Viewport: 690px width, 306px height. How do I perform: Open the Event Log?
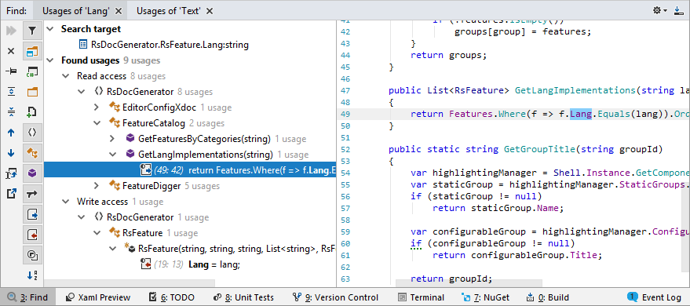655,297
